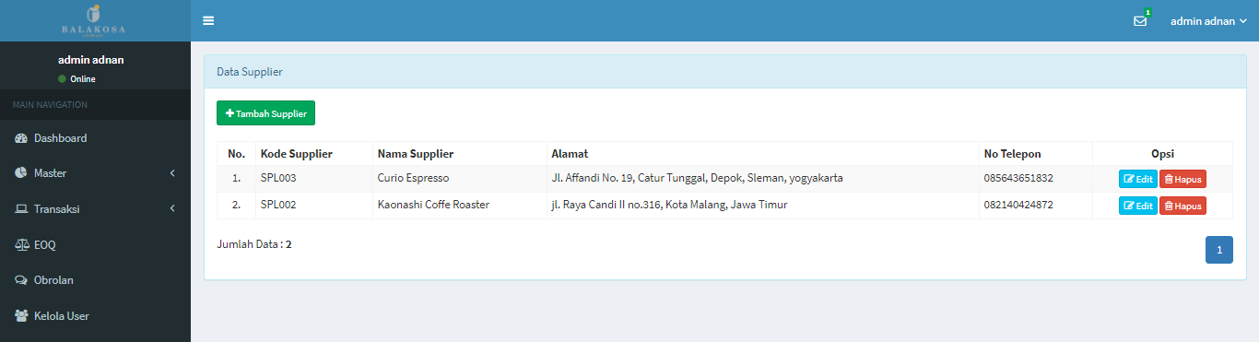The image size is (1259, 342).
Task: Open the mail notifications envelope icon
Action: 1140,21
